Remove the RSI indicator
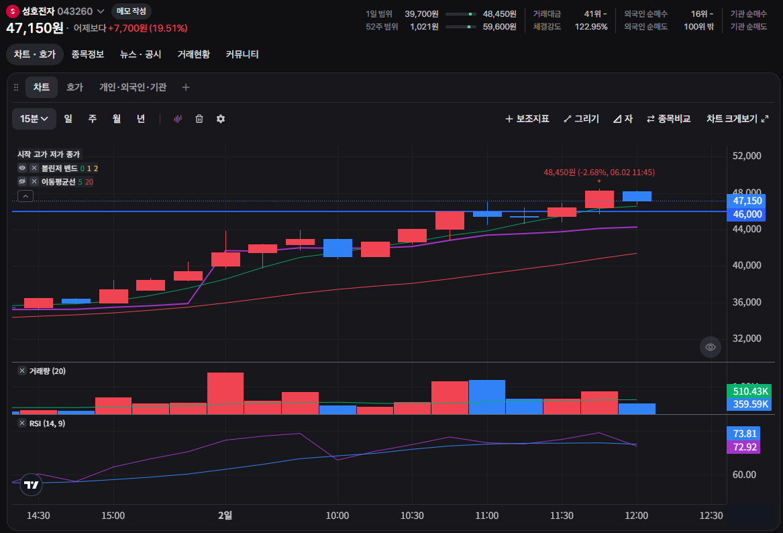 coord(22,423)
